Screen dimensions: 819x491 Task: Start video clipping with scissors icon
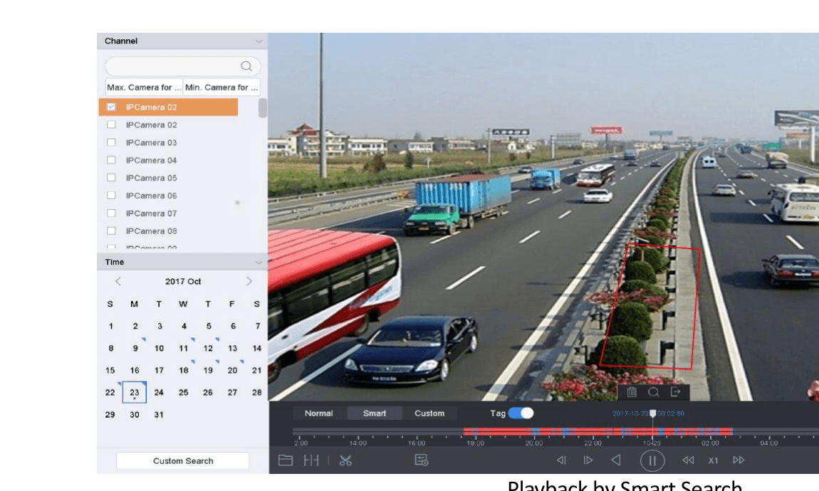point(346,460)
